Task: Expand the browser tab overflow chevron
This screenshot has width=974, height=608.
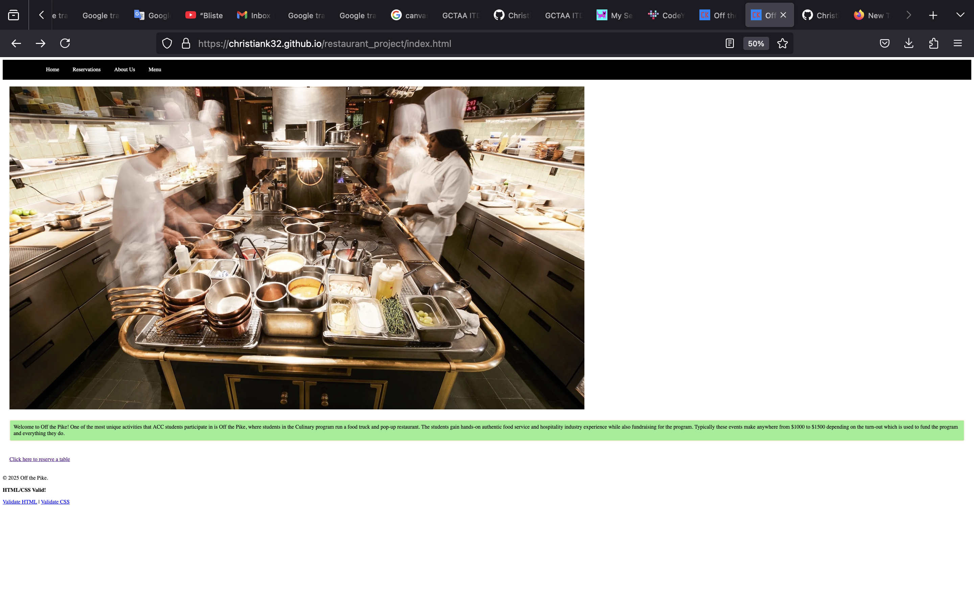Action: click(x=961, y=15)
